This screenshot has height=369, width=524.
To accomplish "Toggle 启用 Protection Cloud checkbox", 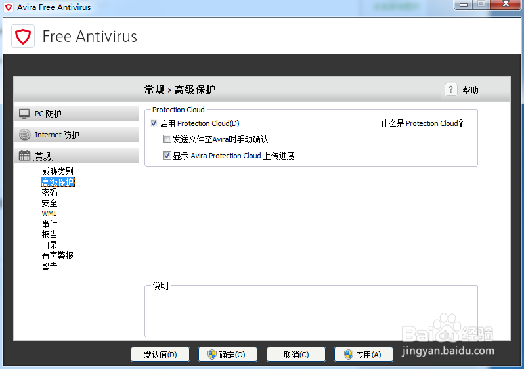I will click(x=154, y=123).
